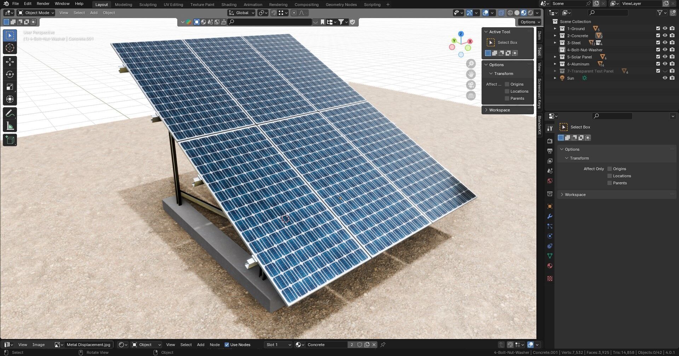Viewport: 679px width, 356px height.
Task: Toggle Parents checkbox in properties panel
Action: [x=609, y=183]
